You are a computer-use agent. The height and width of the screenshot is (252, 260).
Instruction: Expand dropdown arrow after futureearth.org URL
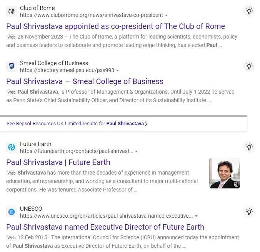coord(136,151)
